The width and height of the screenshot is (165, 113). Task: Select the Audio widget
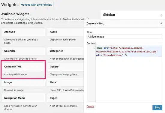tap(65, 32)
